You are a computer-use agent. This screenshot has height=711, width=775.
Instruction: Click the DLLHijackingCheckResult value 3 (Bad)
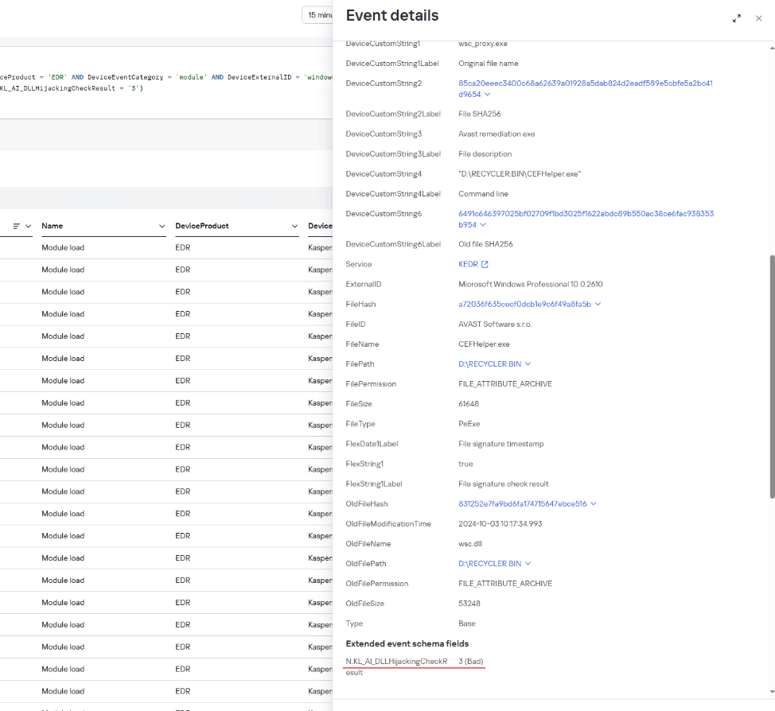[471, 661]
